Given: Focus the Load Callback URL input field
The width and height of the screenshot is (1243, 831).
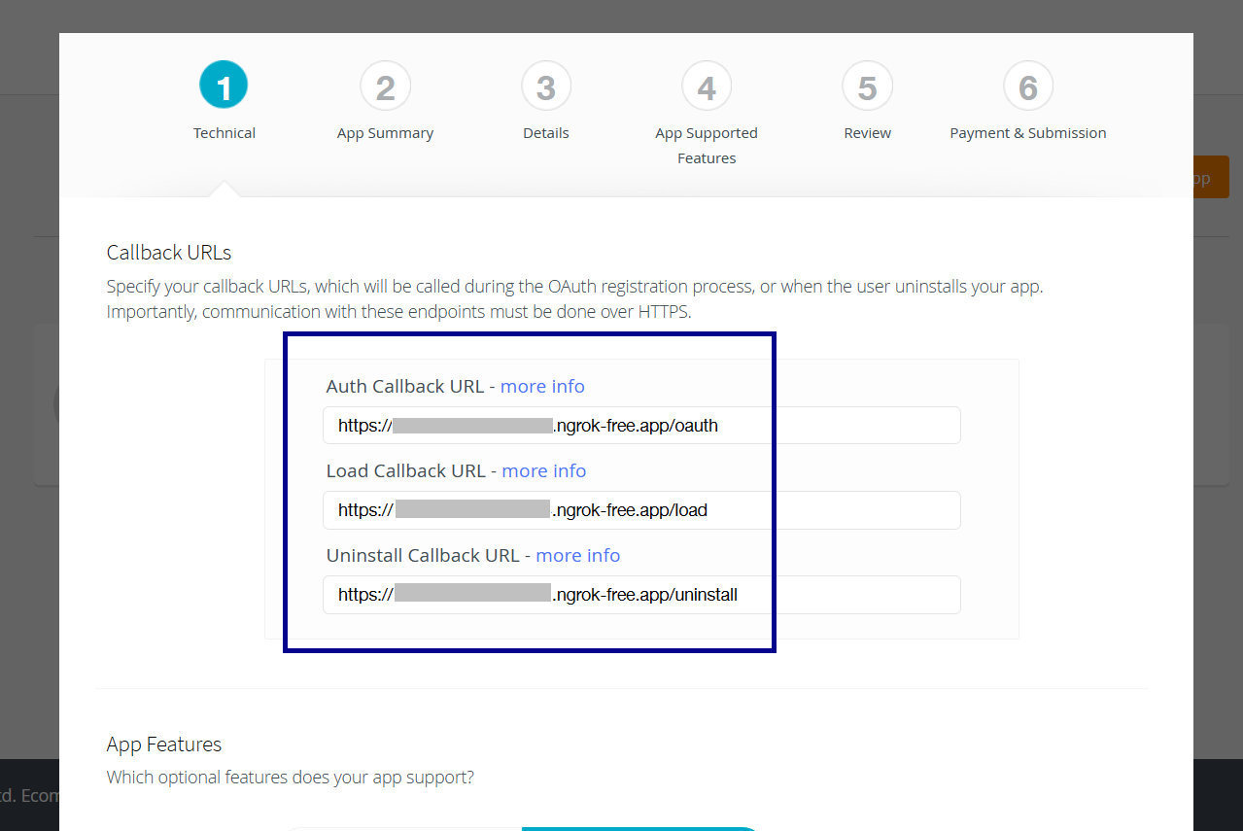Looking at the screenshot, I should point(641,510).
